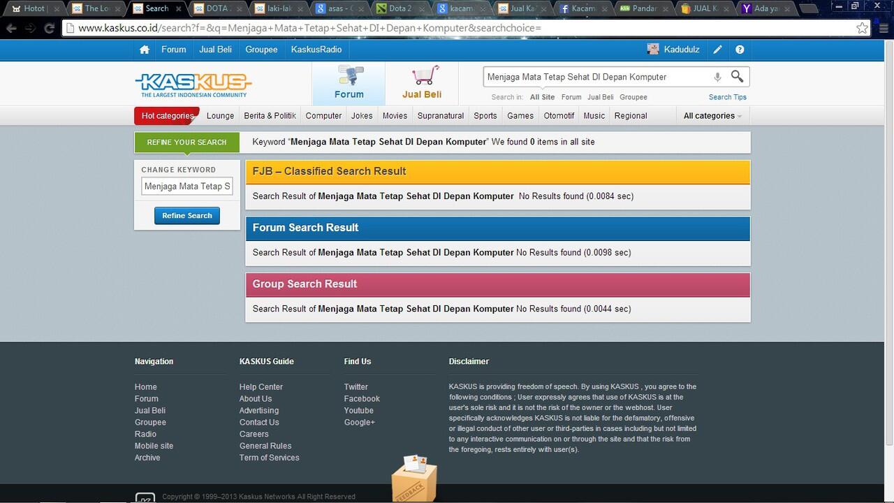Image resolution: width=894 pixels, height=503 pixels.
Task: Open Forum in the top blue bar
Action: click(173, 50)
